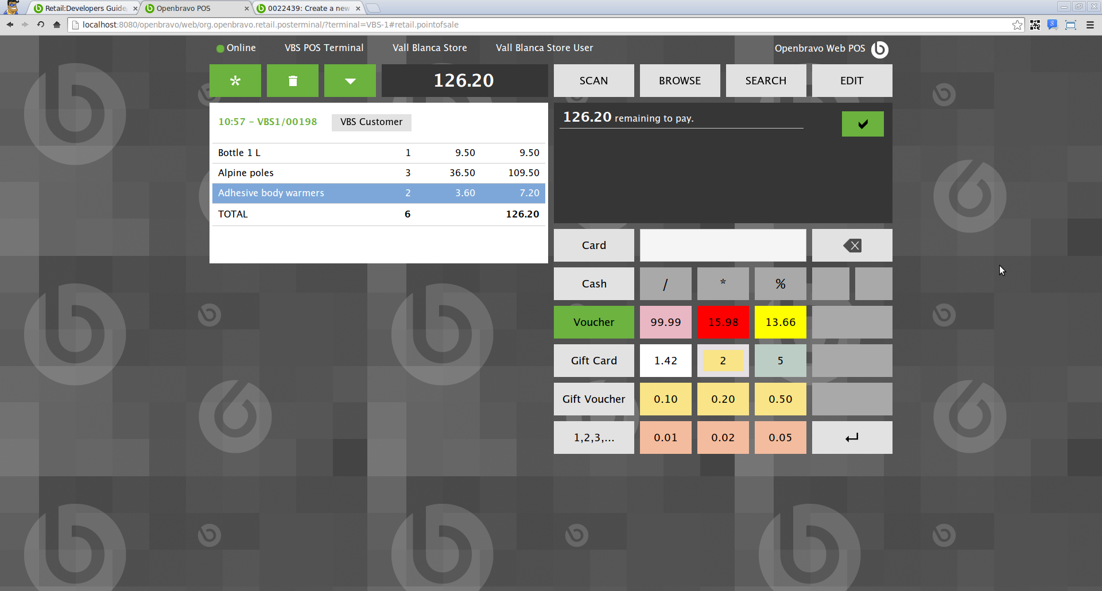This screenshot has width=1102, height=591.
Task: Select Gift Card payment method
Action: coord(594,361)
